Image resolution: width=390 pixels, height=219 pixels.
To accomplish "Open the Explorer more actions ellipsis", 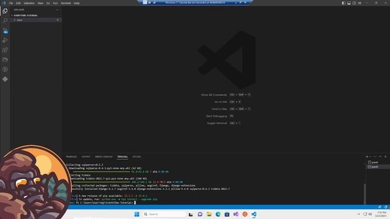I will [57, 10].
